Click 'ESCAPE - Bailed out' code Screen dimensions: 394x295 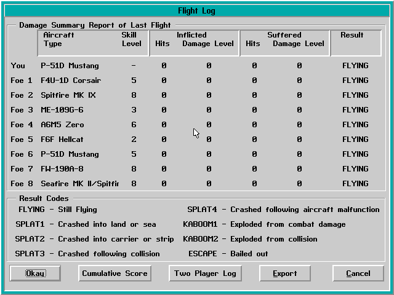pos(228,254)
